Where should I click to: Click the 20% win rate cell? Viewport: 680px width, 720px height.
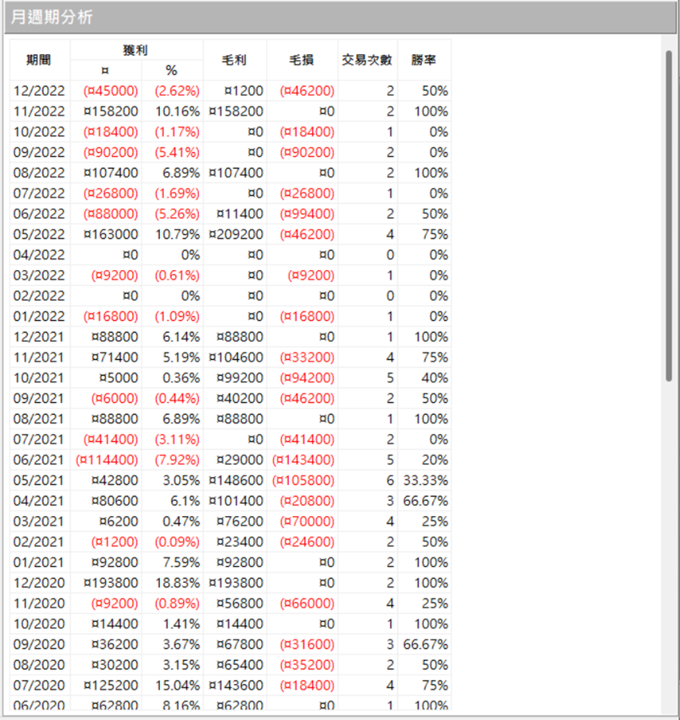point(435,460)
